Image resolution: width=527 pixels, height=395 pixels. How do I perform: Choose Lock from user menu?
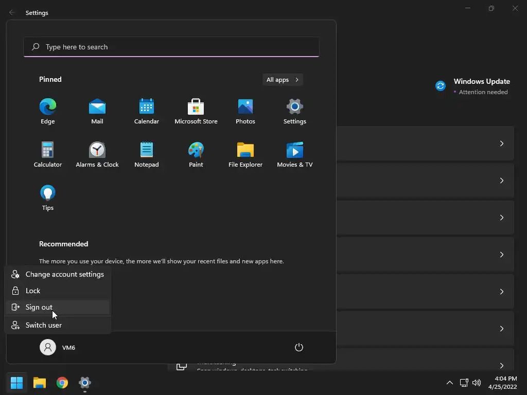pyautogui.click(x=58, y=291)
